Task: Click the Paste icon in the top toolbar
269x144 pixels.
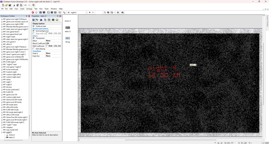Action: [x=21, y=5]
